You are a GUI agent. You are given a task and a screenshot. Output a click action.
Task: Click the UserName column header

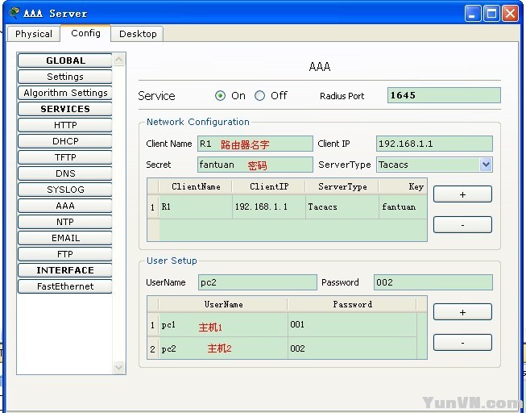coord(223,304)
